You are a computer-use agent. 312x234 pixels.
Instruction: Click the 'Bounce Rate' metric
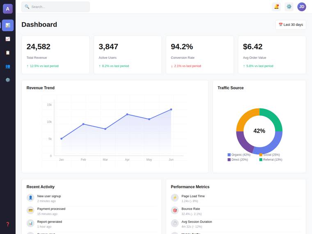click(x=236, y=211)
